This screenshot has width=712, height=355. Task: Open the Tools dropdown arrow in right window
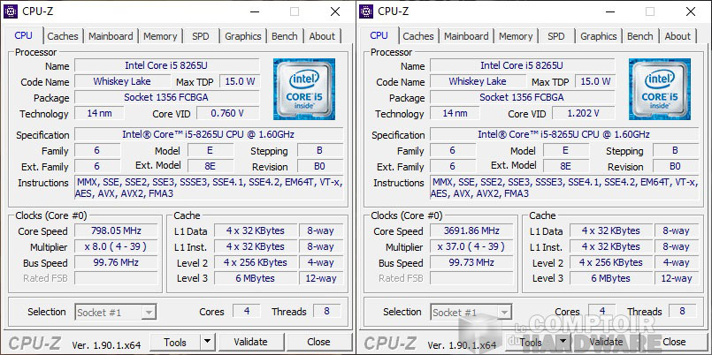click(563, 342)
